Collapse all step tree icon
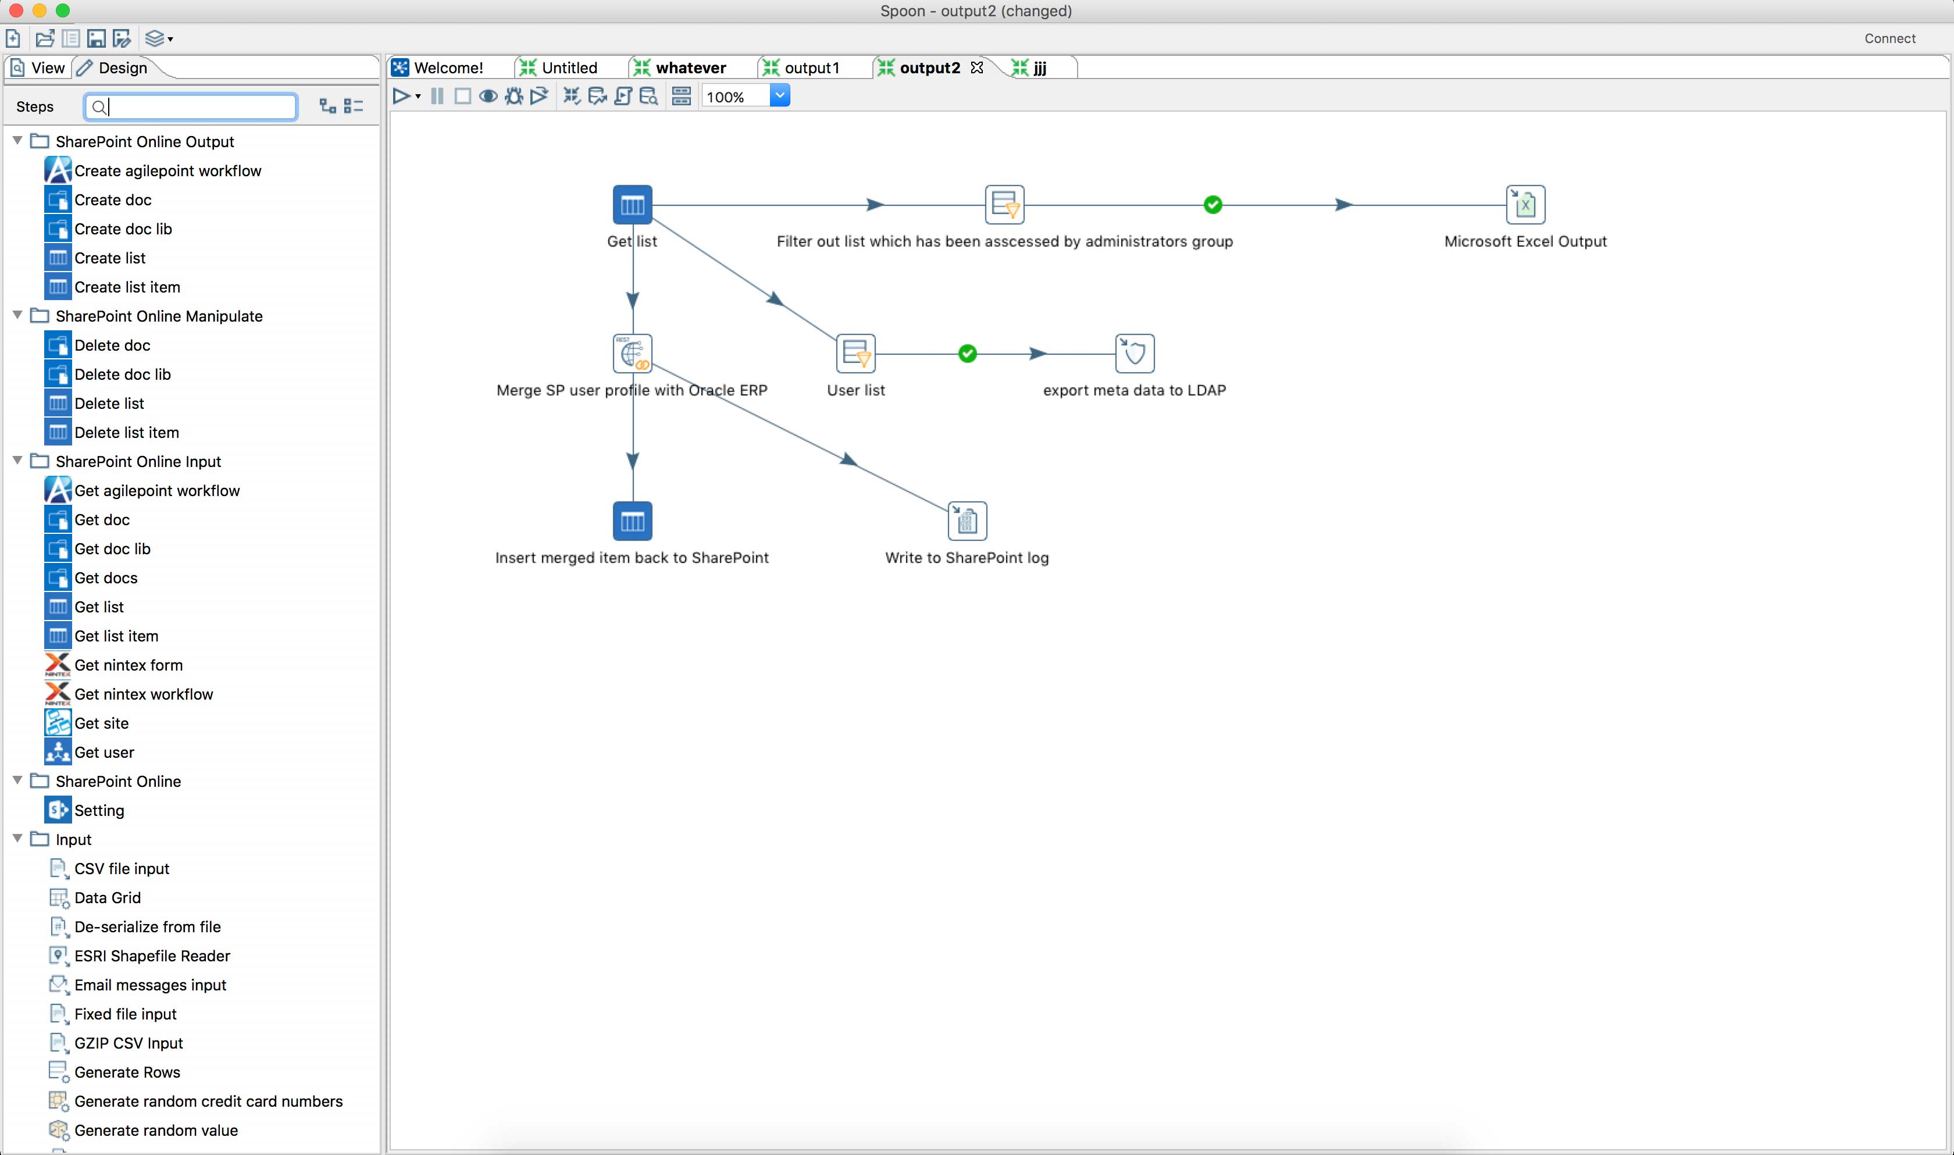 [x=354, y=106]
